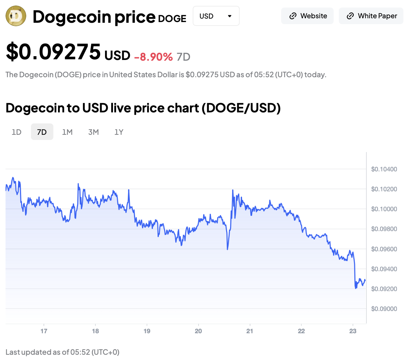Screen dimensions: 411x362
Task: Click the link icon beside White Paper
Action: 350,16
